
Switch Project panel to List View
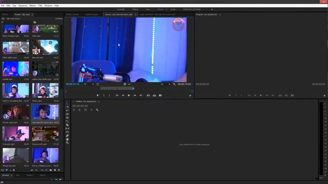click(x=3, y=170)
